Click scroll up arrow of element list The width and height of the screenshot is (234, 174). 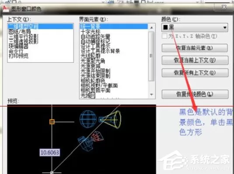tap(151, 27)
